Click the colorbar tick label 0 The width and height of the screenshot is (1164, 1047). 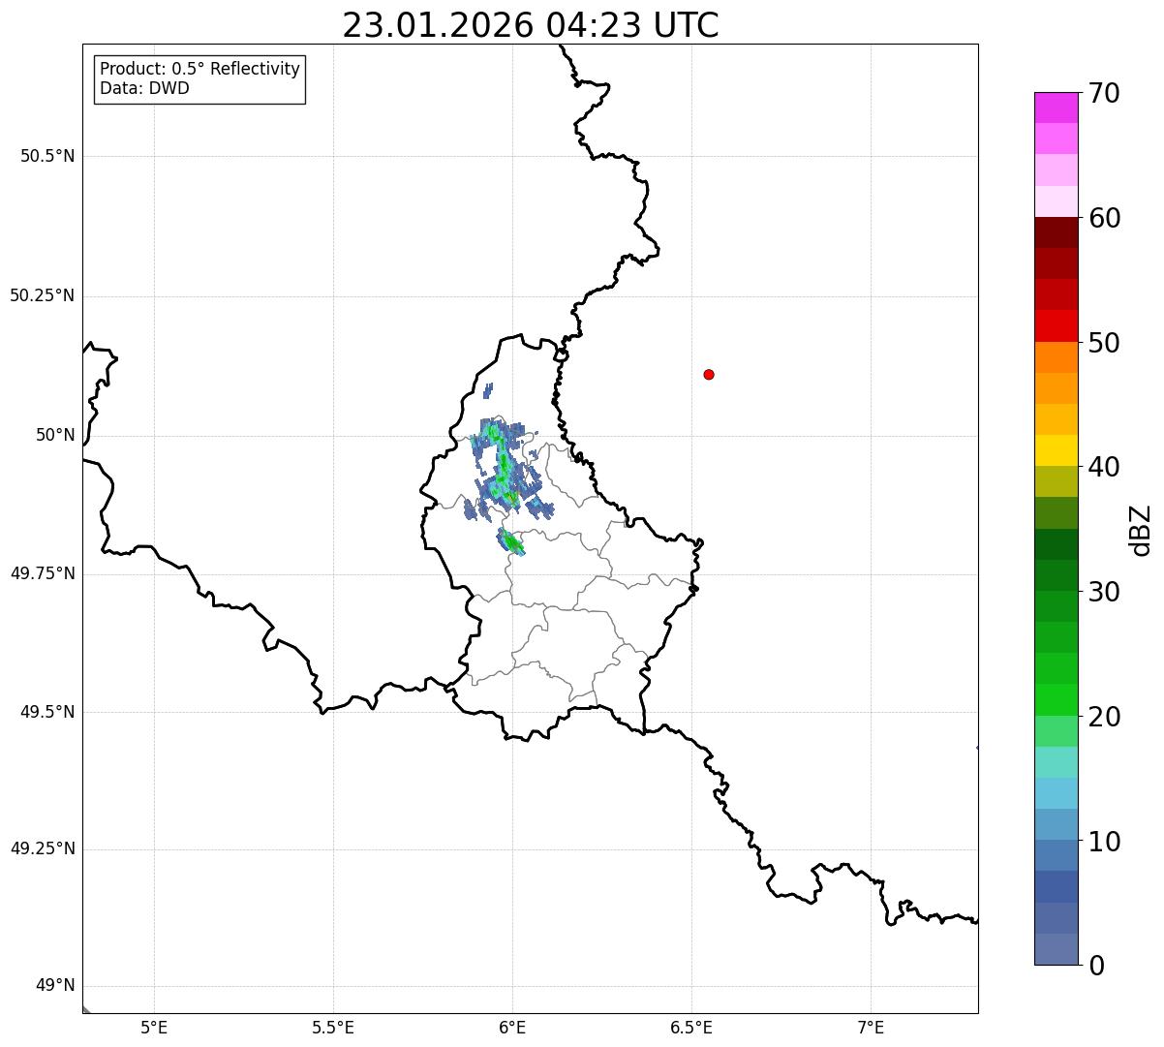point(1096,966)
